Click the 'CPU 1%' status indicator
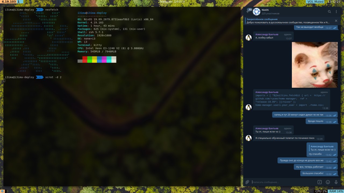Image resolution: width=344 pixels, height=193 pixels. click(321, 191)
